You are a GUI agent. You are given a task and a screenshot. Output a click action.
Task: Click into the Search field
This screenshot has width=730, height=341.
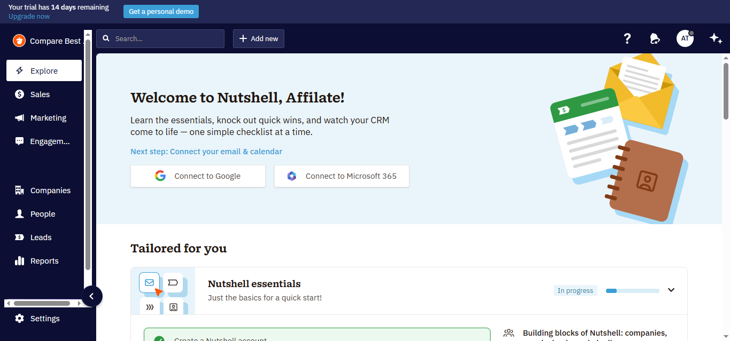[160, 38]
